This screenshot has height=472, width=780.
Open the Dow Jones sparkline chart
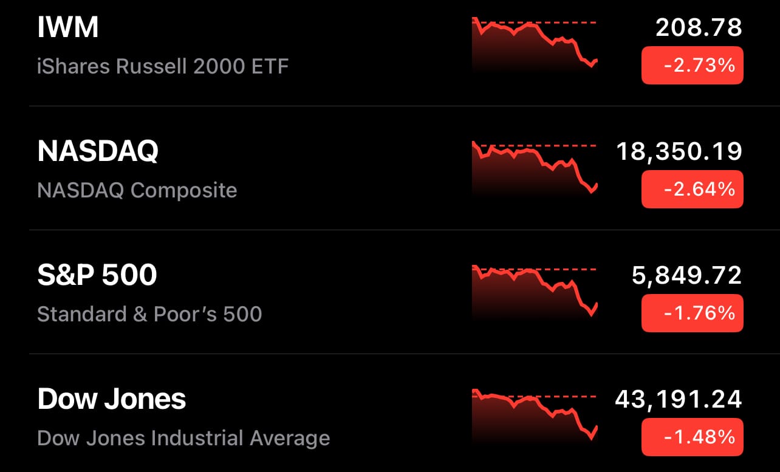535,417
